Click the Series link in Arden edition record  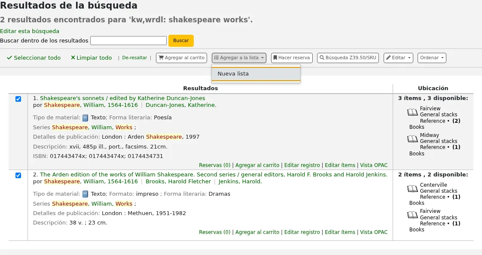click(x=92, y=204)
